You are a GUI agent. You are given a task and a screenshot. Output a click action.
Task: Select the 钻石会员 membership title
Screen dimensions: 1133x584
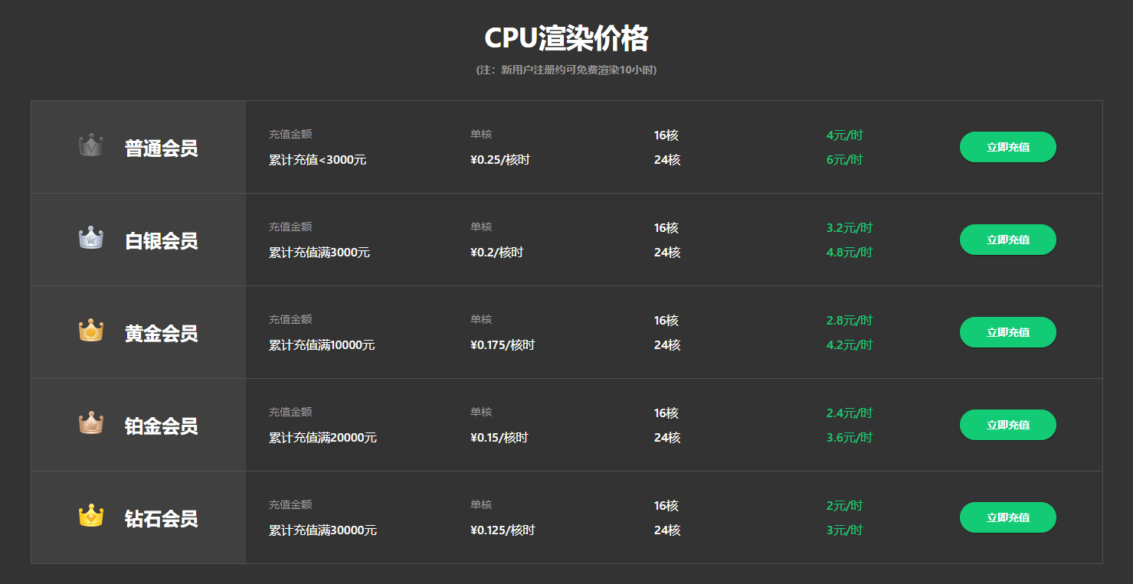(161, 518)
